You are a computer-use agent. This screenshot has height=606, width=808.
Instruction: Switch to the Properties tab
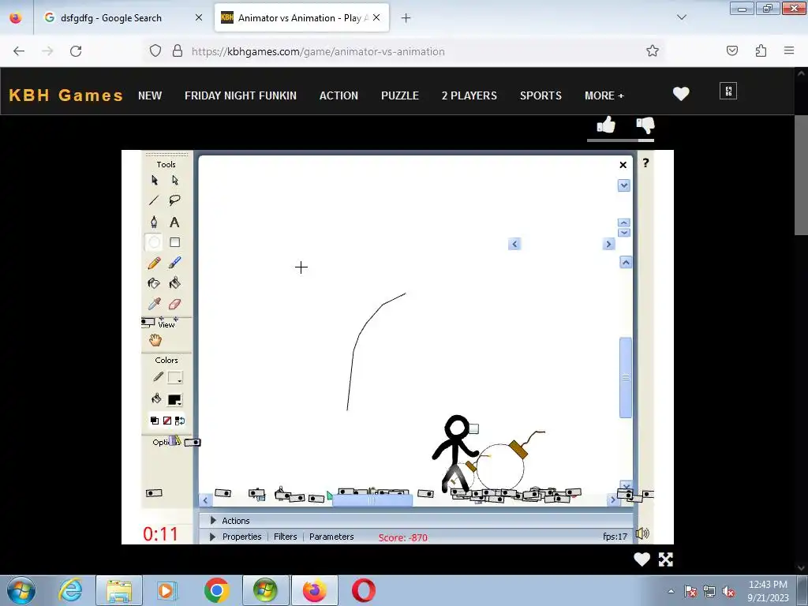[241, 537]
